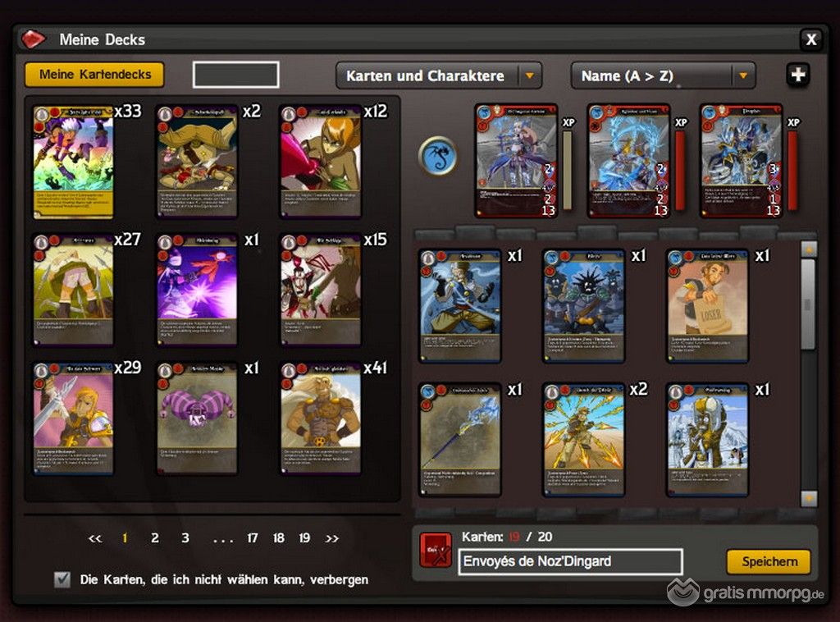The image size is (840, 622).
Task: Click the deck name input field
Action: pyautogui.click(x=571, y=561)
